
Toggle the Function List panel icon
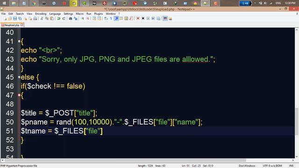131,19
